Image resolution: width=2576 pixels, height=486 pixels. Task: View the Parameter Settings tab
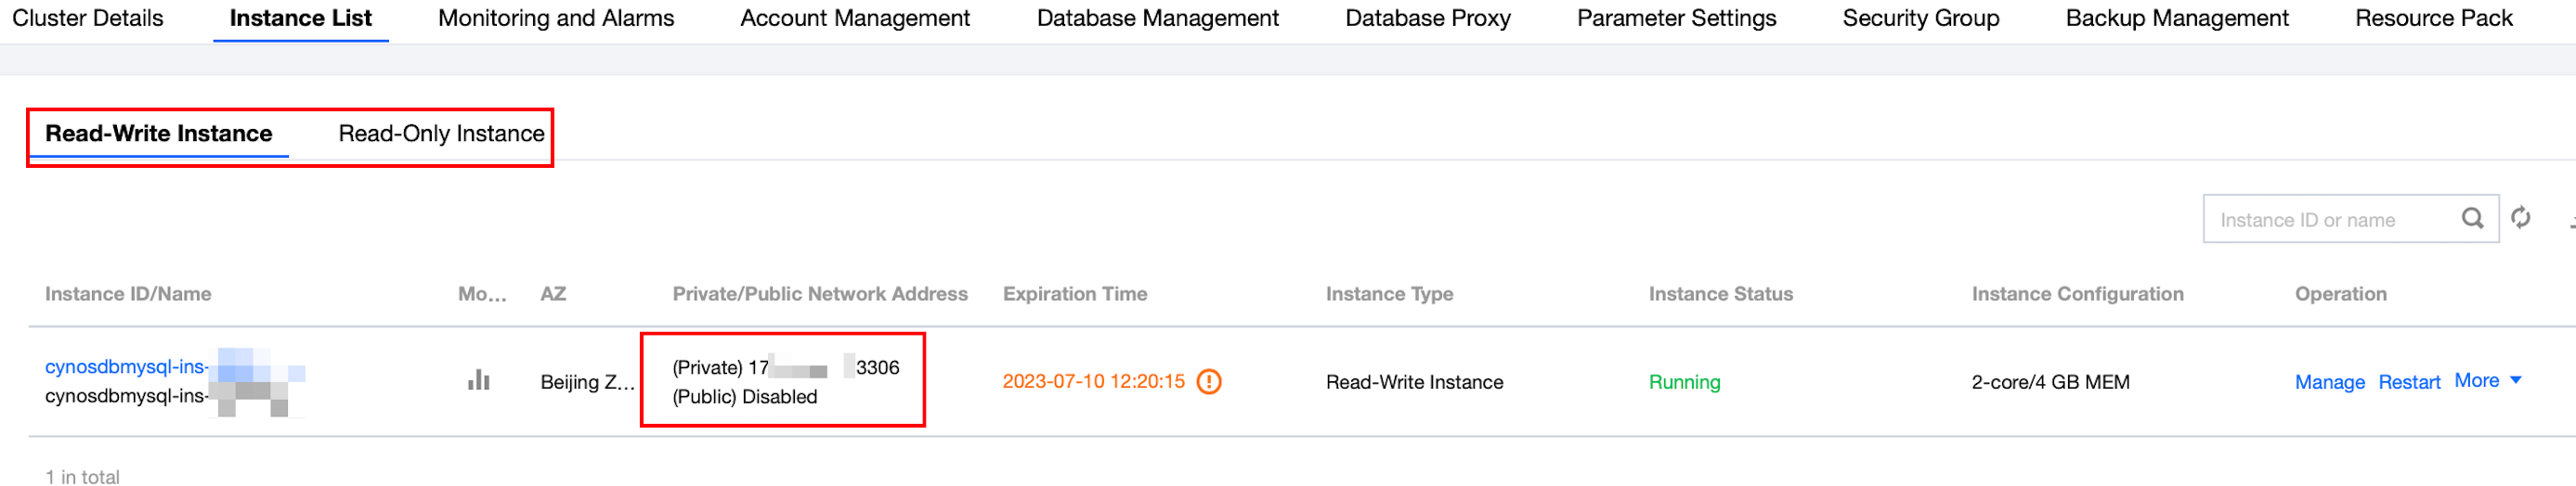(1676, 18)
